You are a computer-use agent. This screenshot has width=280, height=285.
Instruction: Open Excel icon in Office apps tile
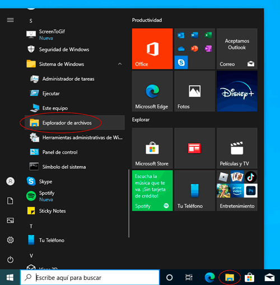pyautogui.click(x=208, y=35)
